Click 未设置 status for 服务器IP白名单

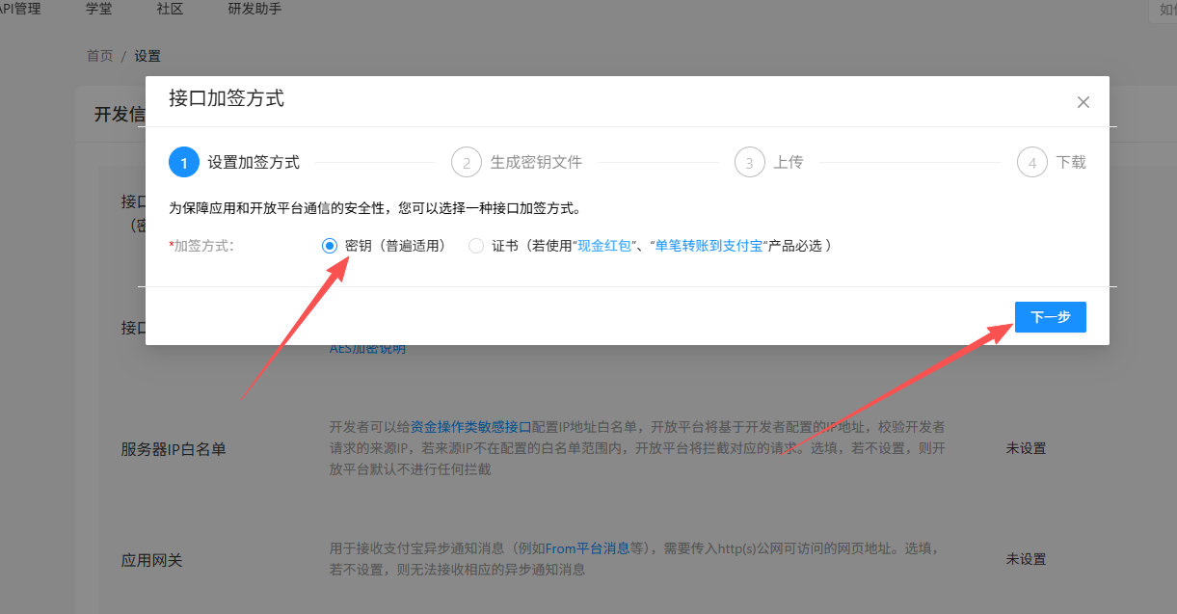pos(1026,448)
